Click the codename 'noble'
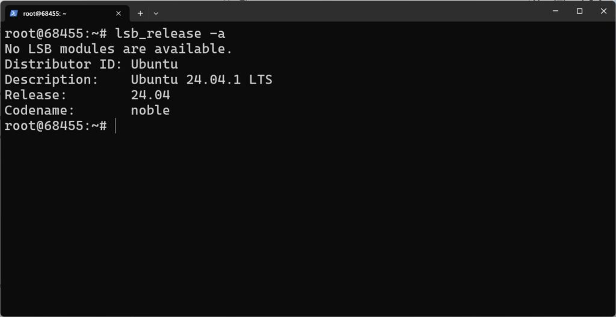This screenshot has width=616, height=317. tap(150, 111)
